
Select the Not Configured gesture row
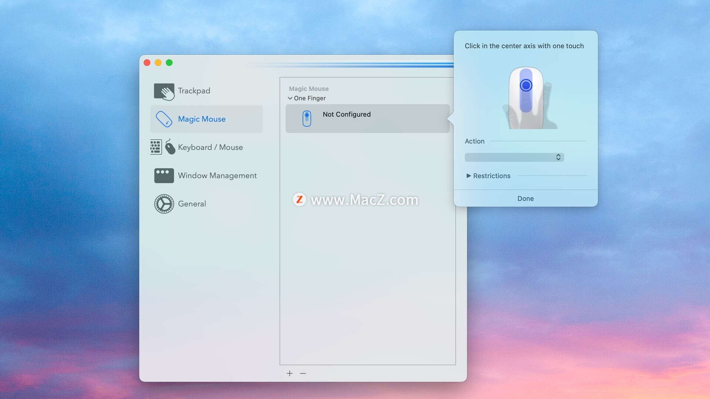pos(368,119)
